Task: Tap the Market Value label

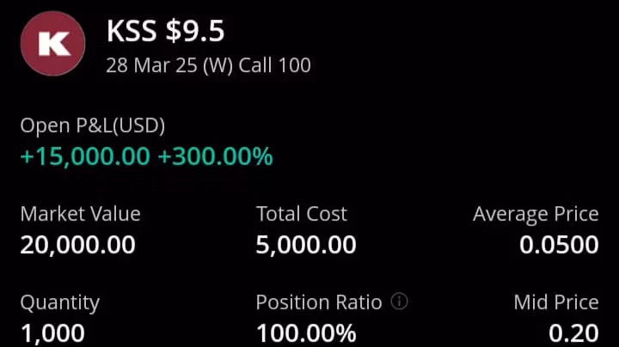Action: pyautogui.click(x=80, y=214)
